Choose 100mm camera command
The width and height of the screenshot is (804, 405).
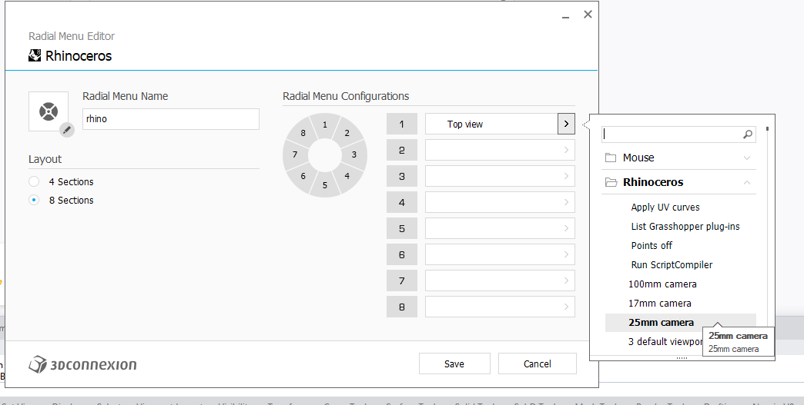pyautogui.click(x=662, y=284)
